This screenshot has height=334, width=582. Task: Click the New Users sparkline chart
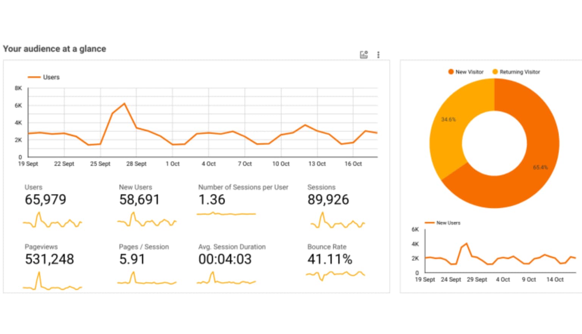pyautogui.click(x=147, y=221)
